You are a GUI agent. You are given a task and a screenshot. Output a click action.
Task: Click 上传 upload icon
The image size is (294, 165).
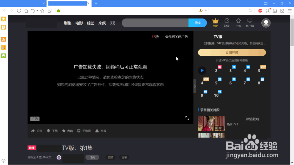tap(238, 23)
